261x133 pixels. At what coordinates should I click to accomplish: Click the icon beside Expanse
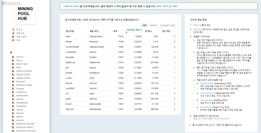(13, 89)
